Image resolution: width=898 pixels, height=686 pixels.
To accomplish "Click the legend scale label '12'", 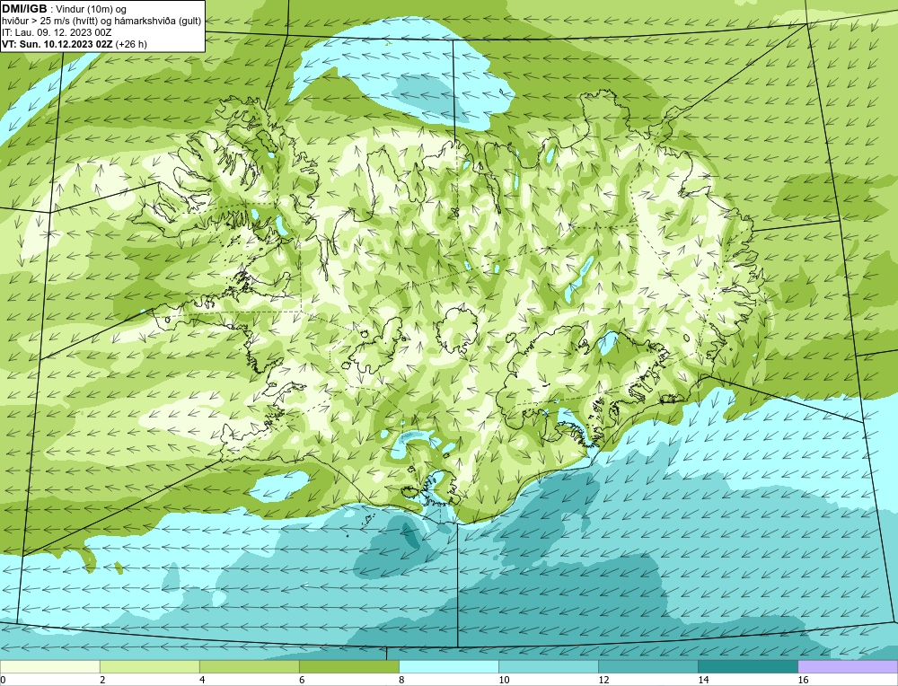I will coord(603,680).
